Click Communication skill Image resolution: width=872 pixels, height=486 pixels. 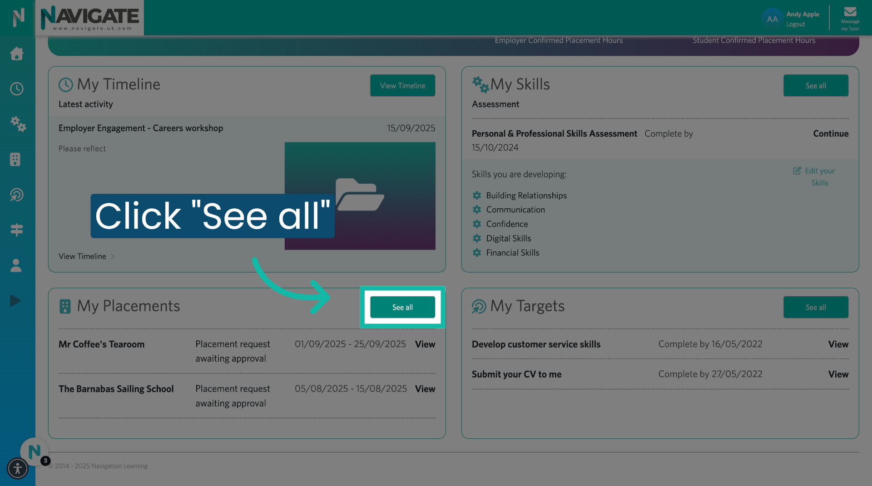(x=515, y=210)
